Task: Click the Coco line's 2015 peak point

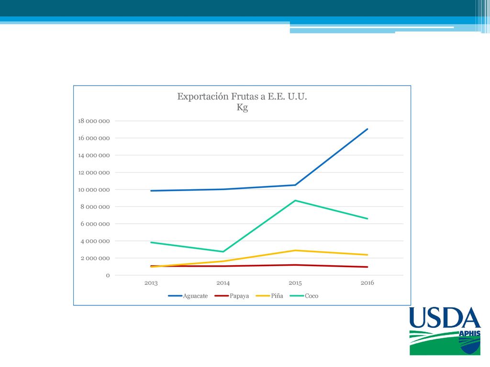Action: coord(295,201)
